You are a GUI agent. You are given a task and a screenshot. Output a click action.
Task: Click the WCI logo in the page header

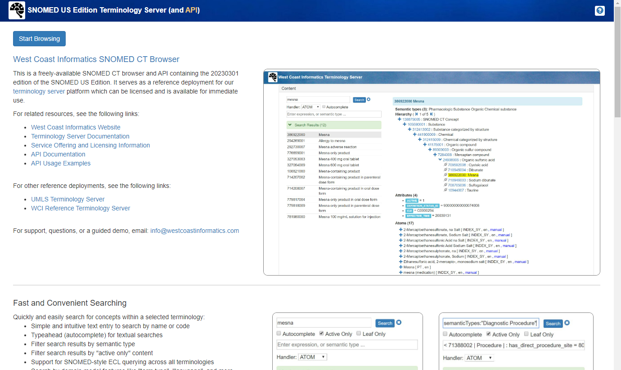[x=17, y=10]
